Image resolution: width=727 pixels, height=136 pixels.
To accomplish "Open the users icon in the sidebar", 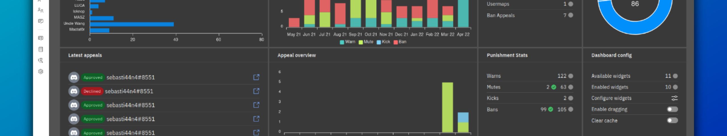I will tap(40, 10).
